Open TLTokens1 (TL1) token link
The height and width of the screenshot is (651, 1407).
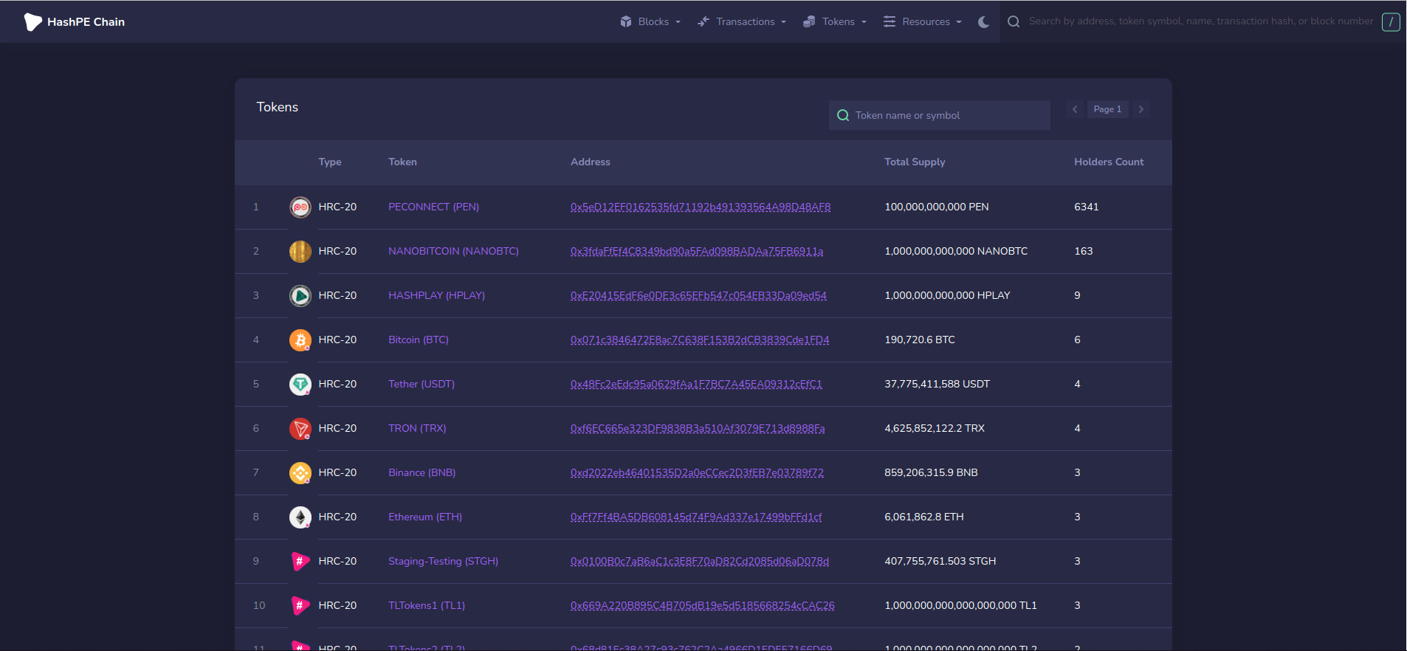click(x=427, y=605)
